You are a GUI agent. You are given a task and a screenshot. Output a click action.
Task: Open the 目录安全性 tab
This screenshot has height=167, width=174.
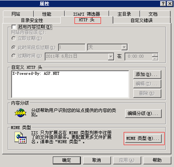tap(32, 20)
